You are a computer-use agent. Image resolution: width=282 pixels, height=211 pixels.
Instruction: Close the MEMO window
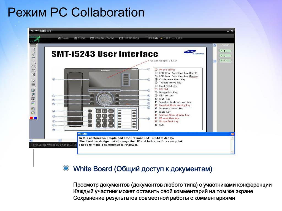point(232,134)
